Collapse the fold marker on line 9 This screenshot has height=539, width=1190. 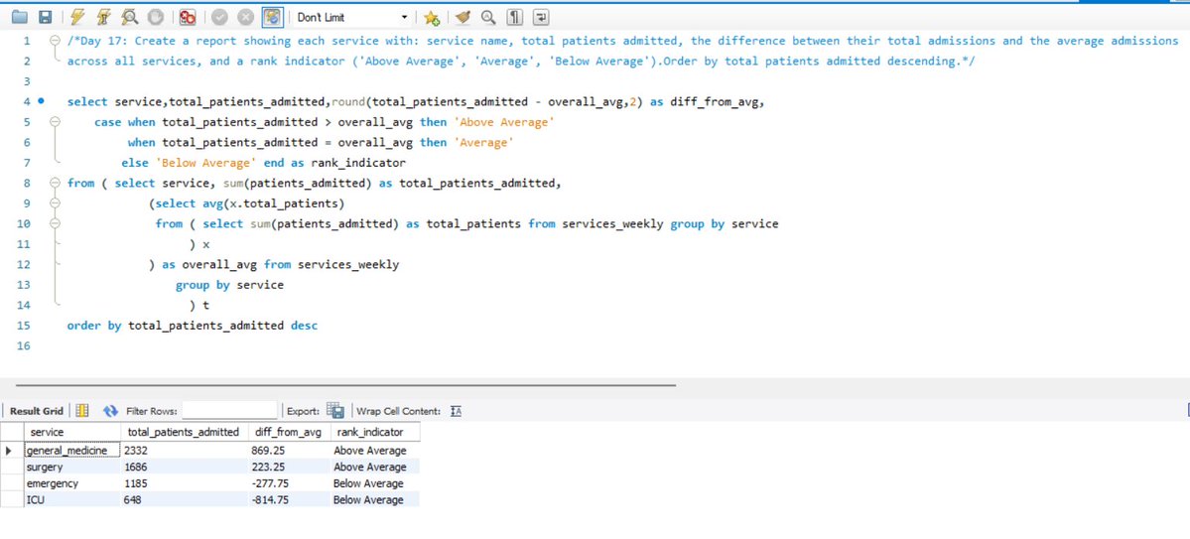(54, 203)
